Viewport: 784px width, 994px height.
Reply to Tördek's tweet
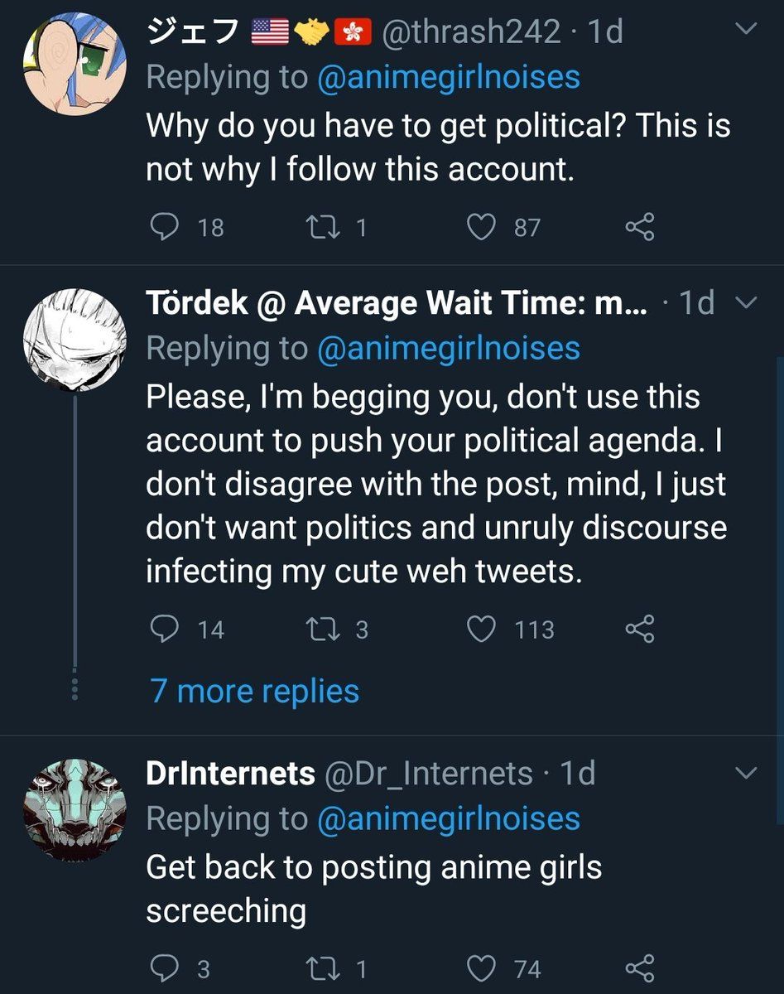[x=165, y=630]
